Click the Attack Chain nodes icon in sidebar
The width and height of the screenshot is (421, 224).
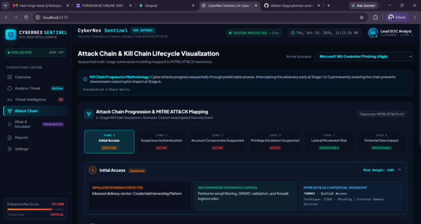click(10, 111)
